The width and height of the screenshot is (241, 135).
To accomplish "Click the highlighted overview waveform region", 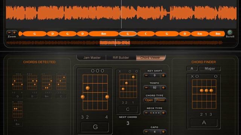I will [x=115, y=42].
